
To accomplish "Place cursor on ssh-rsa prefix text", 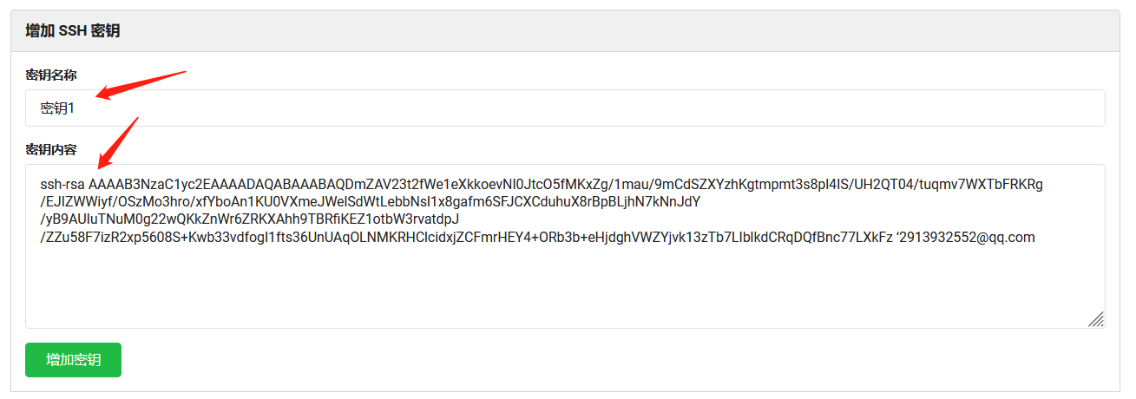I will 62,185.
